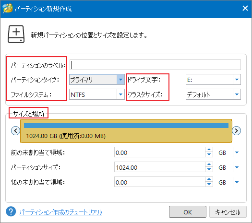Click the left arrow beside the partition bar
Image resolution: width=252 pixels, height=223 pixels.
15,131
